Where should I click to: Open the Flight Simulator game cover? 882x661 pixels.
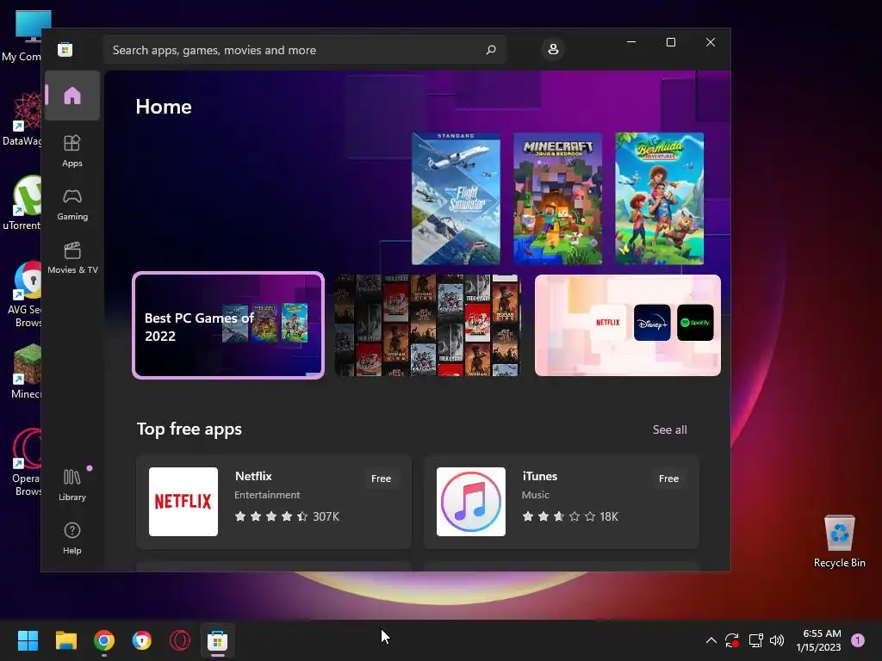pos(456,199)
